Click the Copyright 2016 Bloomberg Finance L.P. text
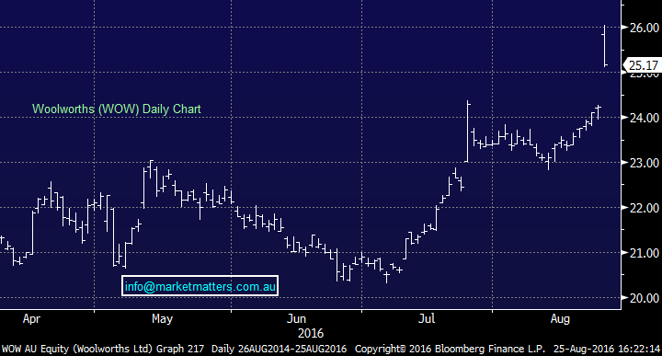Image resolution: width=662 pixels, height=356 pixels. [x=450, y=349]
